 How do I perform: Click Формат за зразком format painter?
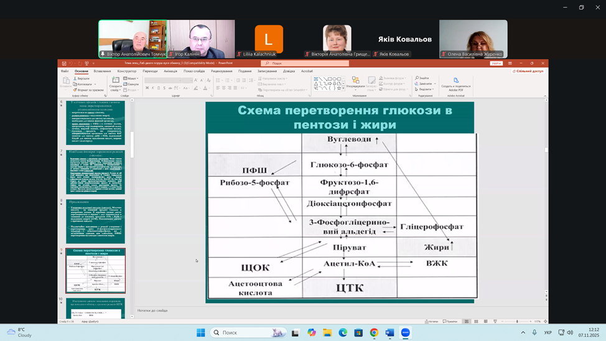coord(88,90)
